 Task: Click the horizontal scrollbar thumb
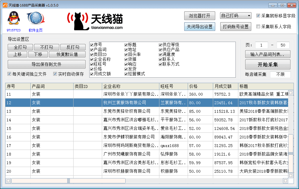68,181
